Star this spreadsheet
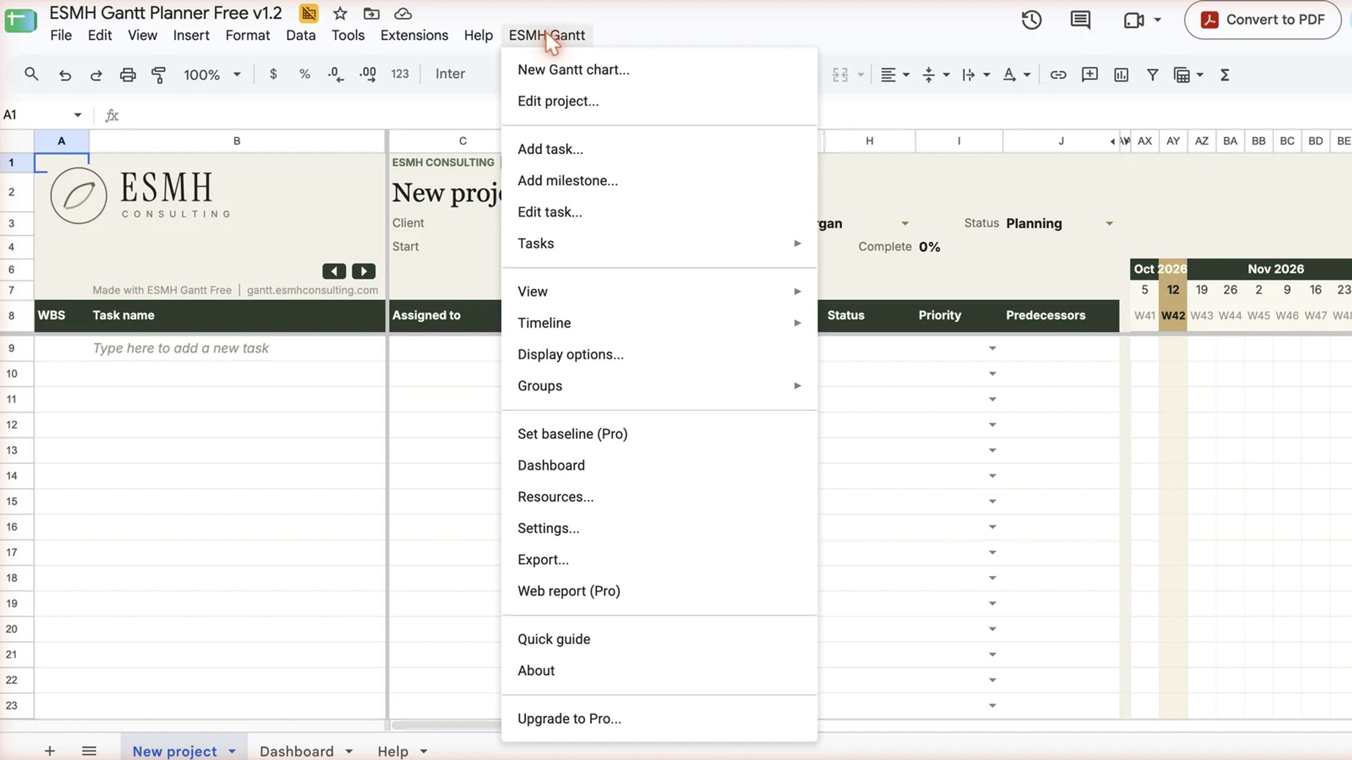Screen dimensions: 1352x760 click(x=340, y=13)
